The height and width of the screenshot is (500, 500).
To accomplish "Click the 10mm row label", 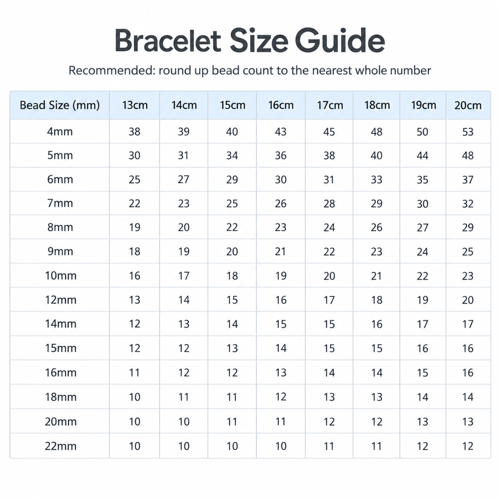I will click(x=61, y=275).
